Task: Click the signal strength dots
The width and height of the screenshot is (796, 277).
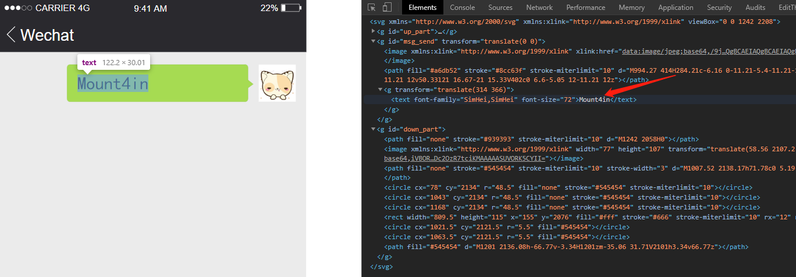Action: point(17,8)
